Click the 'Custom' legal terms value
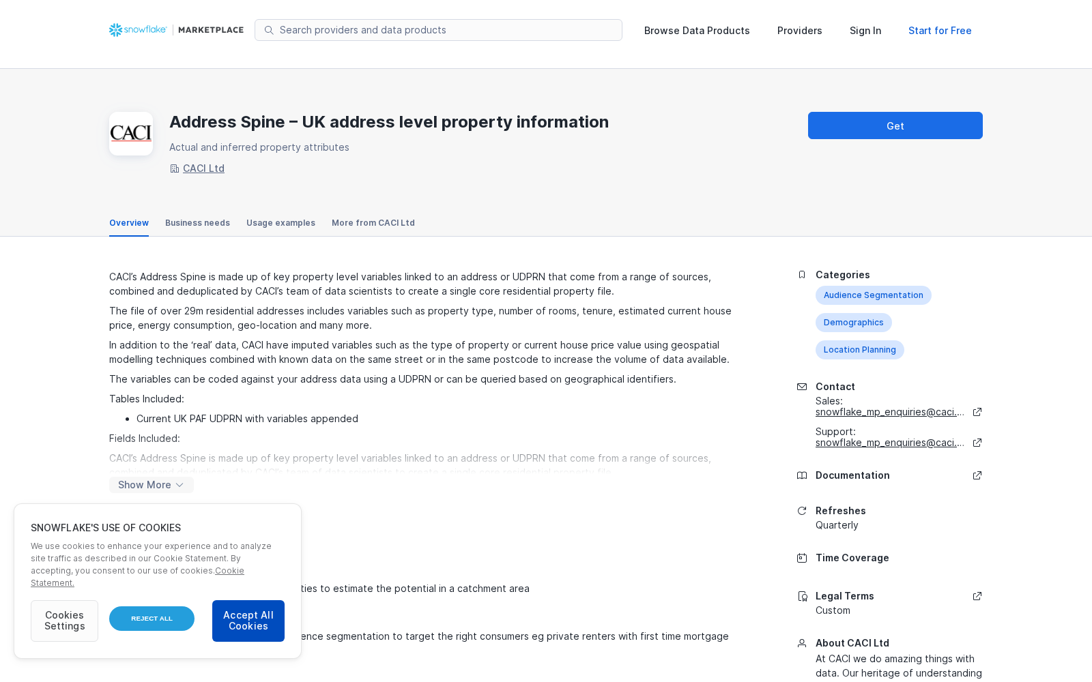1092x682 pixels. pyautogui.click(x=833, y=610)
